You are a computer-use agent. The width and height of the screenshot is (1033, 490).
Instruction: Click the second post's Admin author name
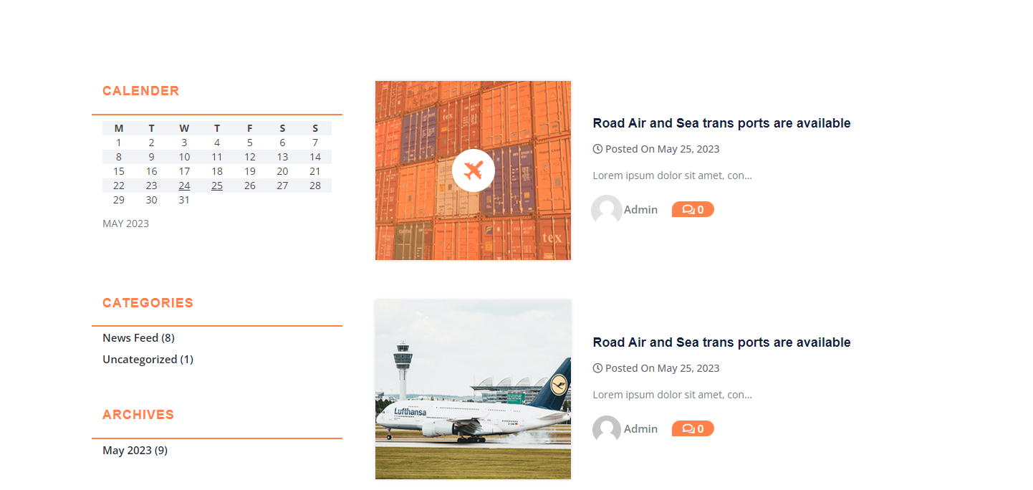[640, 429]
